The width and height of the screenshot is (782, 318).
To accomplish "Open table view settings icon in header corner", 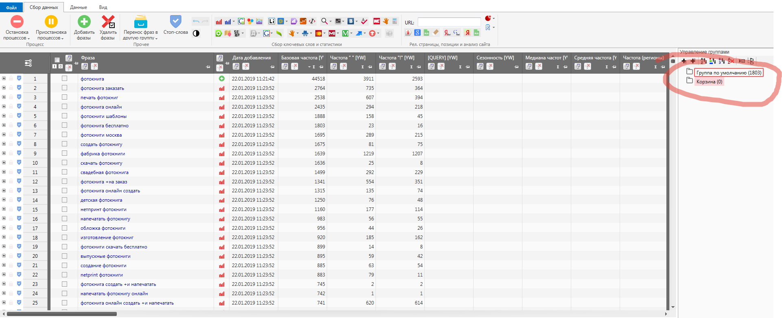I will [x=28, y=63].
